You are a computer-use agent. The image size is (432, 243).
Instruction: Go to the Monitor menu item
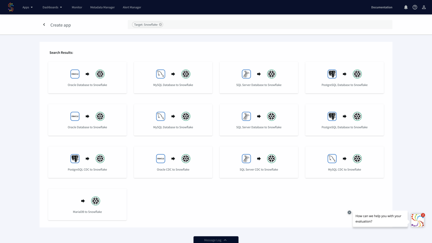77,7
